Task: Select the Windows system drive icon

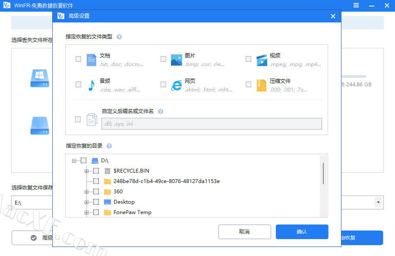Action: (40, 78)
